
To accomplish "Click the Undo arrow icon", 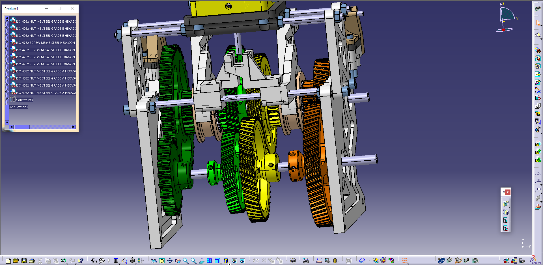I will coord(63,261).
